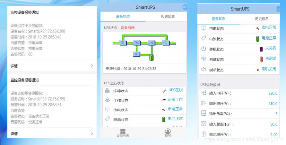Click the 我的 profile icon in bottom bar
This screenshot has height=145, width=286.
pyautogui.click(x=168, y=131)
